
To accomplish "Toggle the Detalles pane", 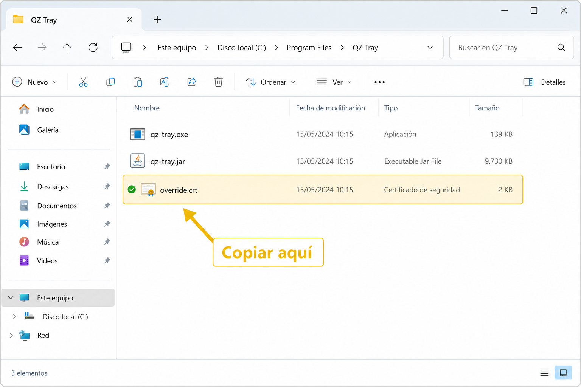I will click(544, 82).
